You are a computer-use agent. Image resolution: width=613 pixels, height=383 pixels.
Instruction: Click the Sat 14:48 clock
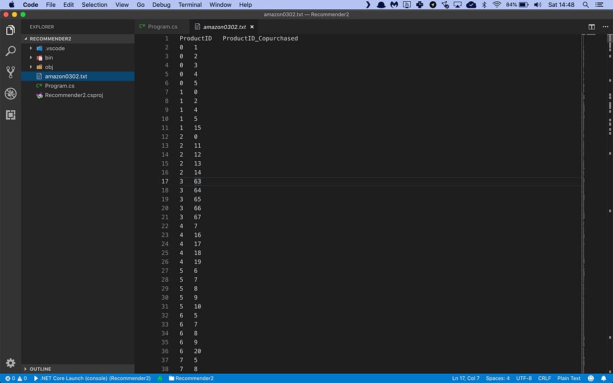(x=562, y=5)
